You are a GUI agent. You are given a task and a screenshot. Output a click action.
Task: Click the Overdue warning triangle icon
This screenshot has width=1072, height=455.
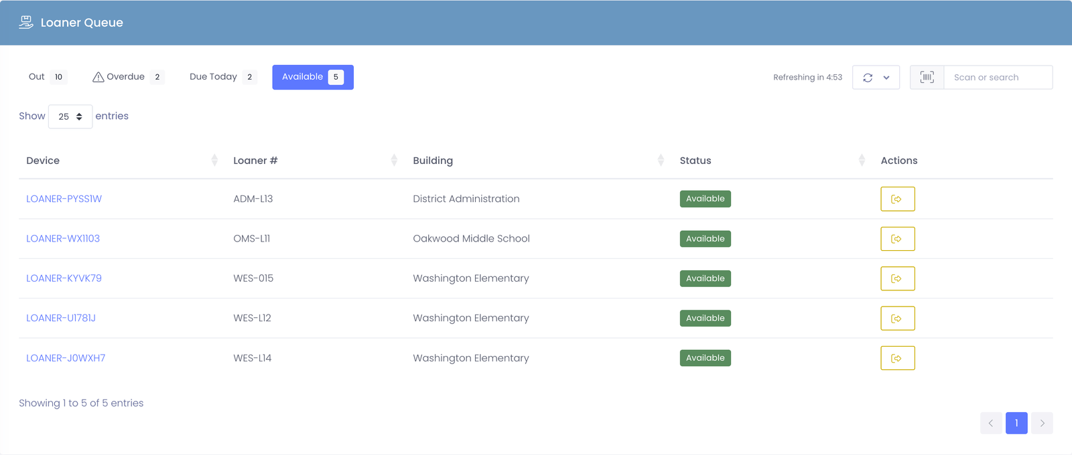pyautogui.click(x=98, y=77)
